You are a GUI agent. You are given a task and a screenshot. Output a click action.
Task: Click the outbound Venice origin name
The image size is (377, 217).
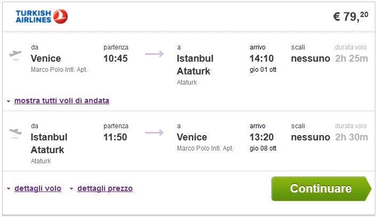46,59
